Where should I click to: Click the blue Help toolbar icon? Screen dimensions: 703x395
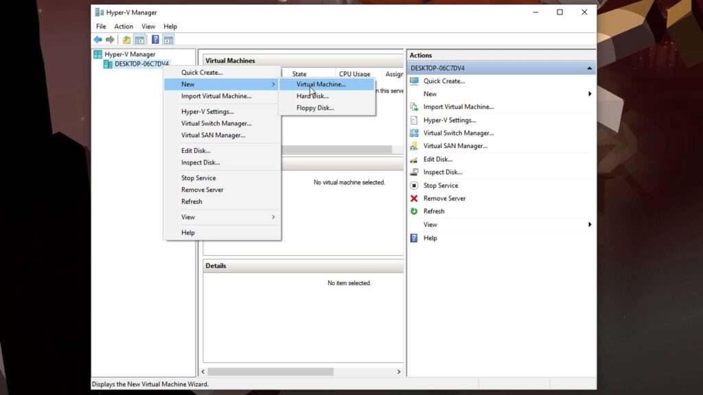(x=155, y=39)
